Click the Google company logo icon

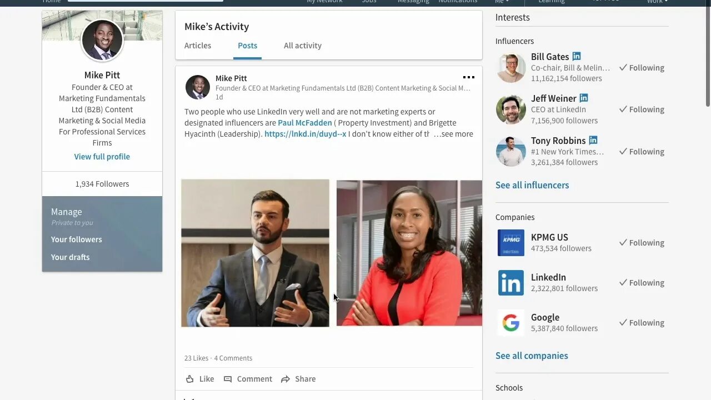coord(511,323)
